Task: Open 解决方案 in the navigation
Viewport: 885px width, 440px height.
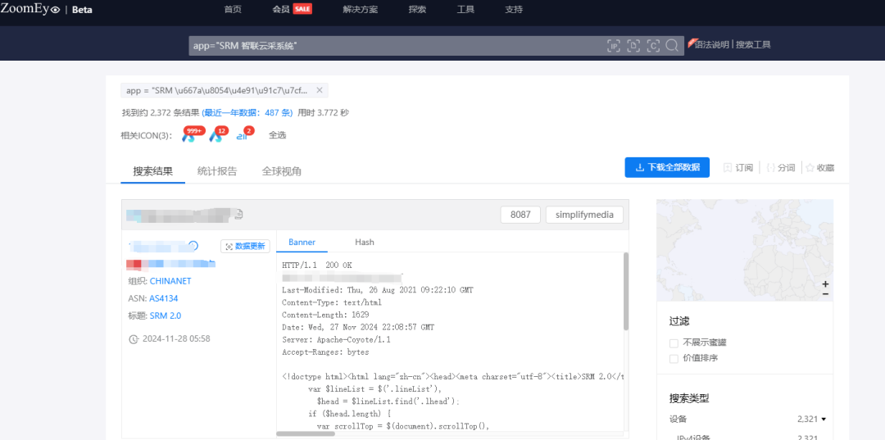Action: point(360,10)
